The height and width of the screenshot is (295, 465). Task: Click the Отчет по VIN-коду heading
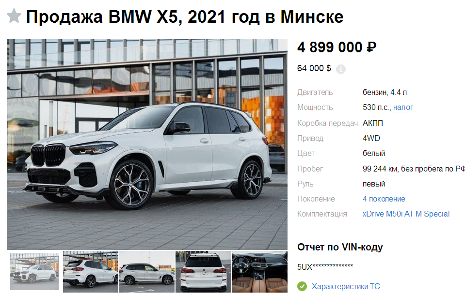pos(340,247)
